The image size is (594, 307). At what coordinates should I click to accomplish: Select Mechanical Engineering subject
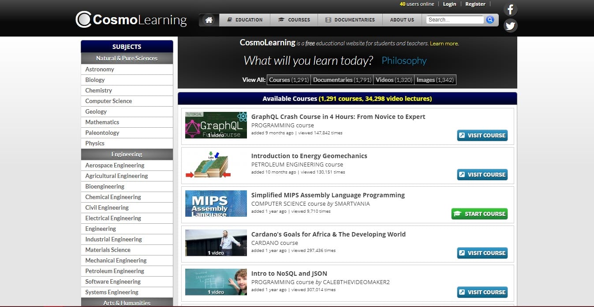(127, 260)
